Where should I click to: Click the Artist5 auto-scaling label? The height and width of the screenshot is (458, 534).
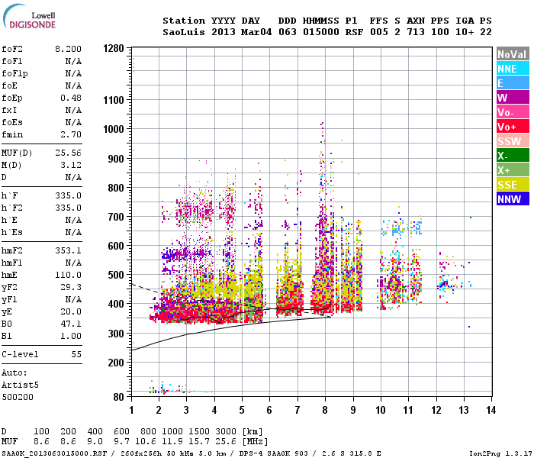click(x=20, y=385)
